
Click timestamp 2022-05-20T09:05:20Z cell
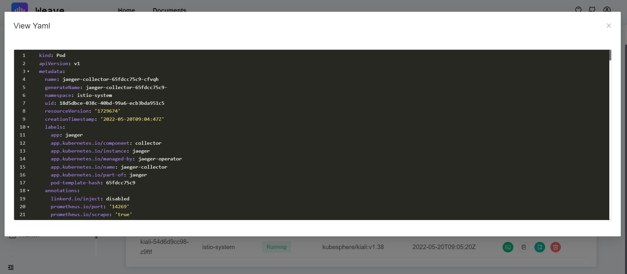click(444, 247)
